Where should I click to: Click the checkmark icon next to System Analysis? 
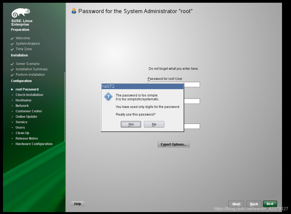point(12,44)
